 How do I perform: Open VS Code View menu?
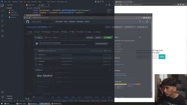coord(21,2)
